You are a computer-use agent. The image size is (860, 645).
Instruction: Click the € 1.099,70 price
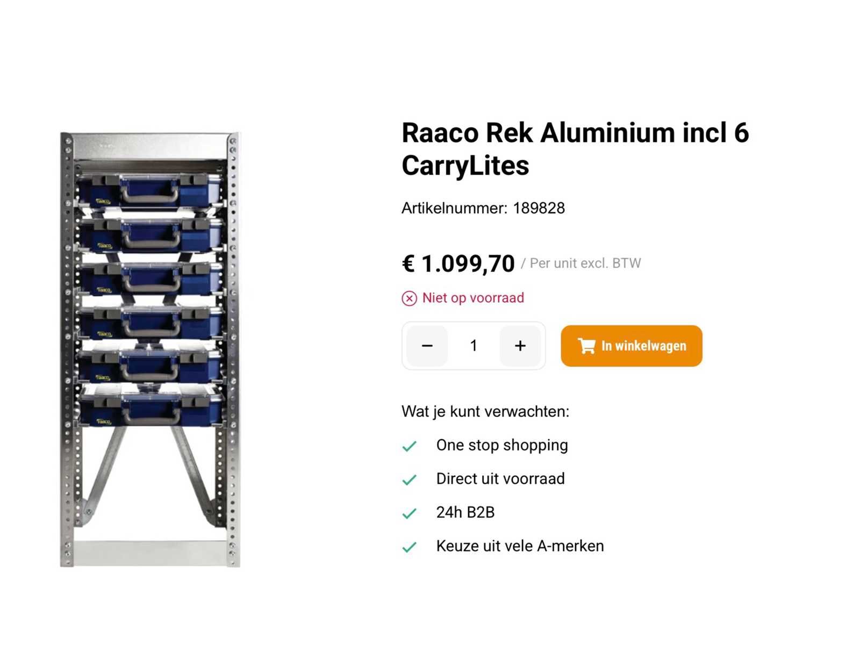pyautogui.click(x=458, y=263)
